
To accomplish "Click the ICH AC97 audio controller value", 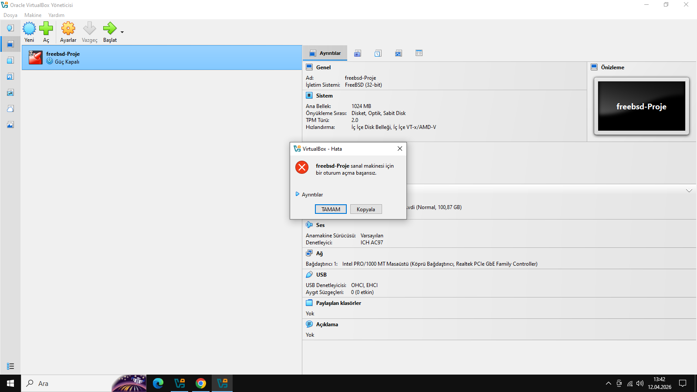I will coord(372,243).
